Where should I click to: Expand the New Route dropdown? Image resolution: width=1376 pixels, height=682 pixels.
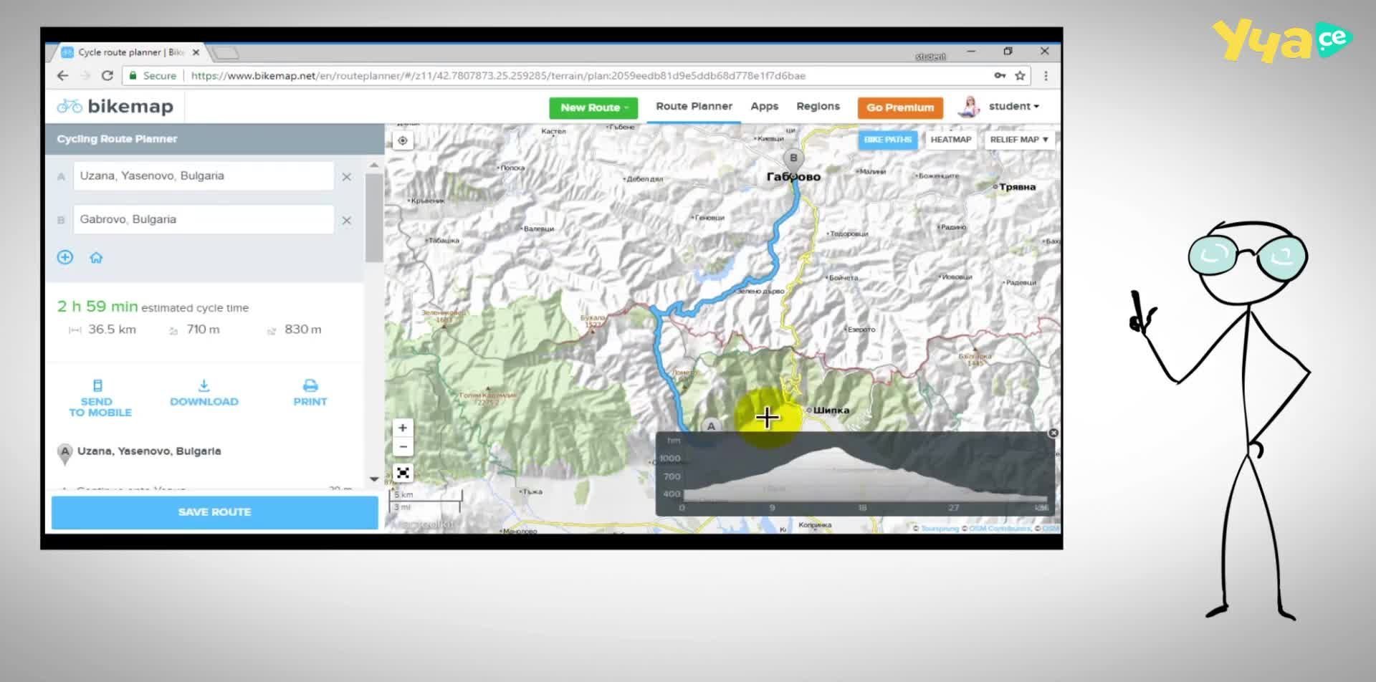(593, 107)
